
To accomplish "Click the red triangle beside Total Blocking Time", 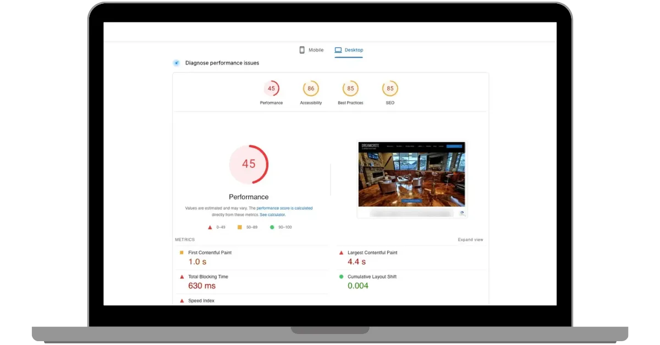I will click(x=182, y=277).
